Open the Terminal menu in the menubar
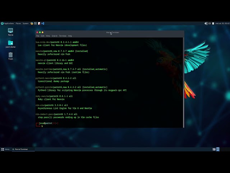The image size is (230, 173). (x=63, y=36)
